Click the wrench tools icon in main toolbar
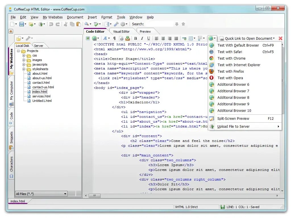This screenshot has height=218, width=291. 116,24
